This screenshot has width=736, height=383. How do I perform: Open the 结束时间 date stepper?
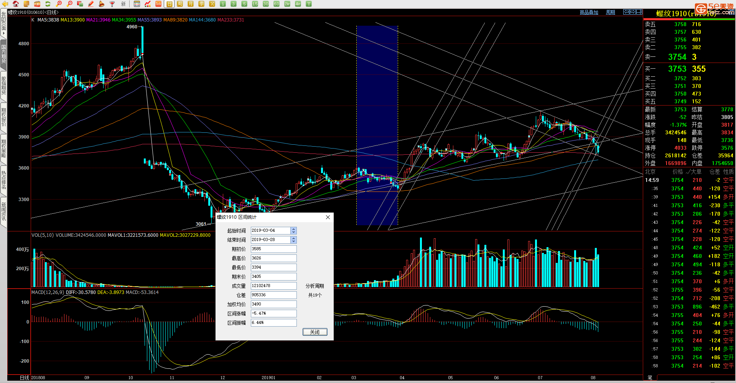(x=293, y=240)
